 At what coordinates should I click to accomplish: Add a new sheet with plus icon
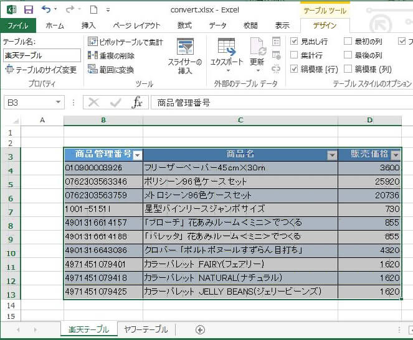click(200, 329)
